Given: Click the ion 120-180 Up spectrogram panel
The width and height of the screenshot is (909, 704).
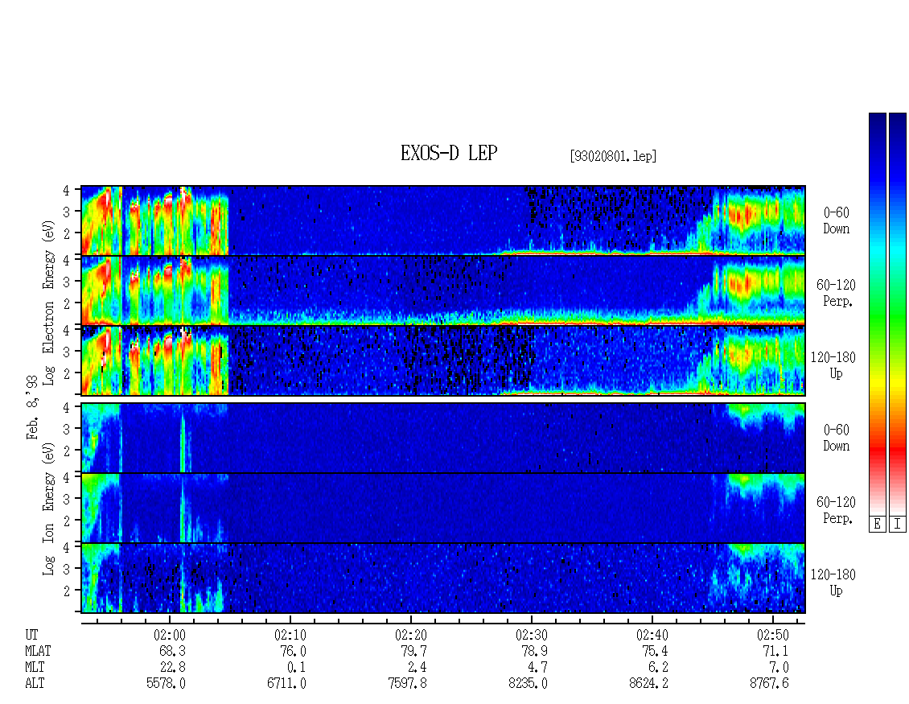Looking at the screenshot, I should pos(443,578).
